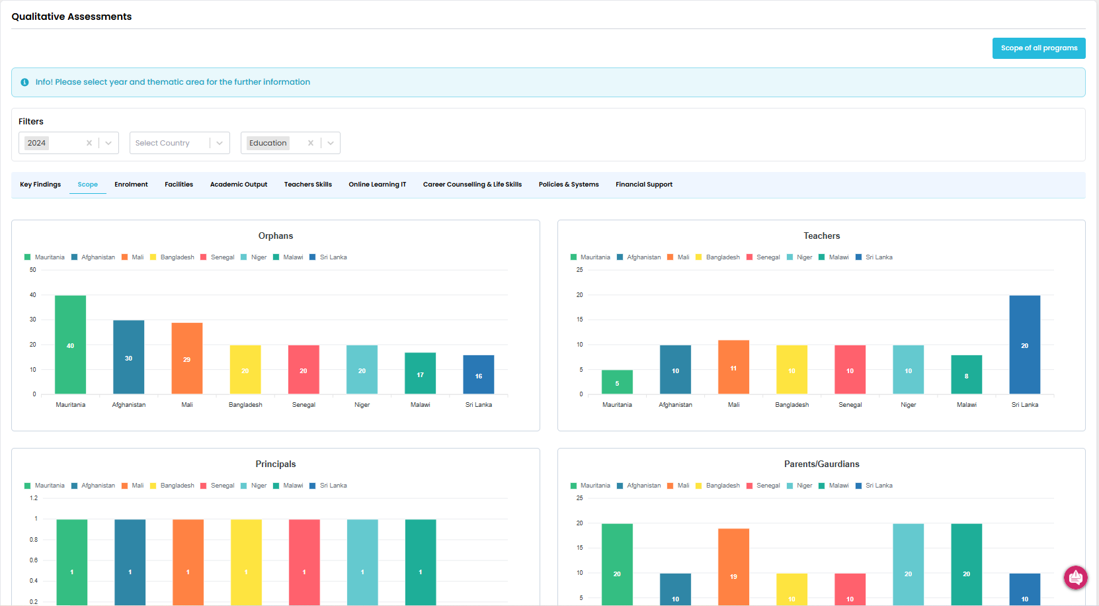The image size is (1099, 606).
Task: Expand the year dropdown arrow
Action: point(108,143)
